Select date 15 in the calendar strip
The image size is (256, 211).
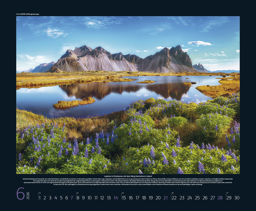pos(124,197)
